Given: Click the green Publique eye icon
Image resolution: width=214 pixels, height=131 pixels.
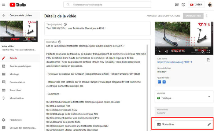Looking at the screenshot, I should point(159,98).
